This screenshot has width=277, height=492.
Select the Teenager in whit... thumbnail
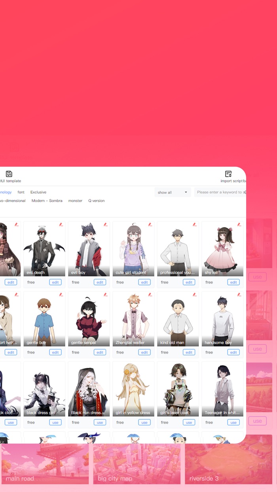tap(222, 388)
